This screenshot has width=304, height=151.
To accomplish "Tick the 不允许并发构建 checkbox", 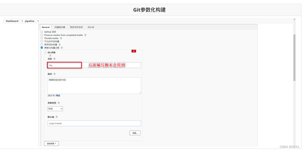I will tap(42, 41).
